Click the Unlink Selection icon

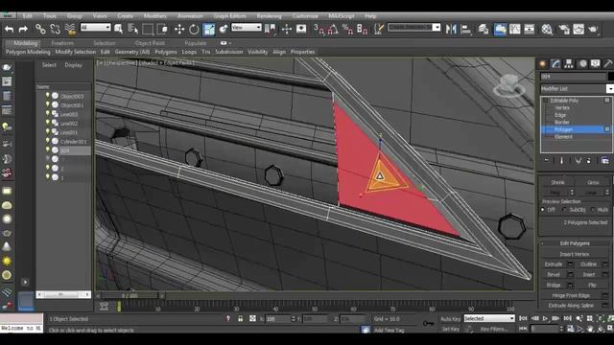coord(56,29)
